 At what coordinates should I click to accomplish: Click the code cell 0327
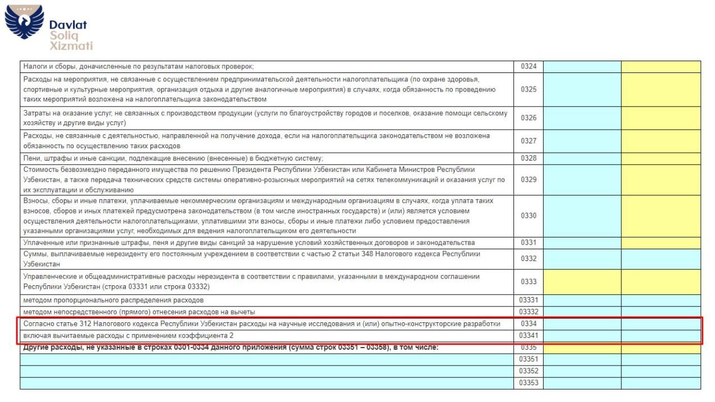pos(528,141)
